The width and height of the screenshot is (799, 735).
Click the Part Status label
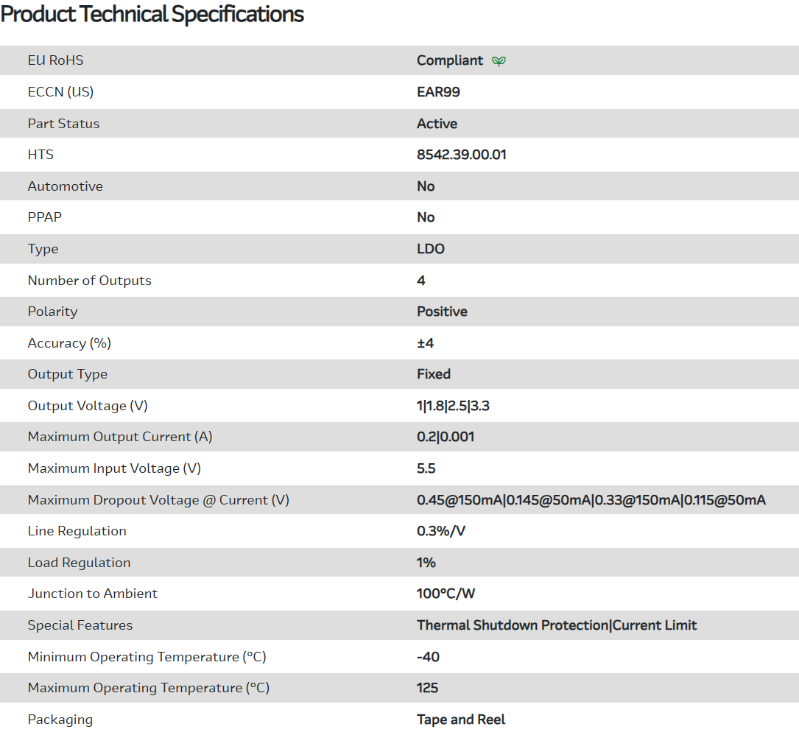coord(63,124)
